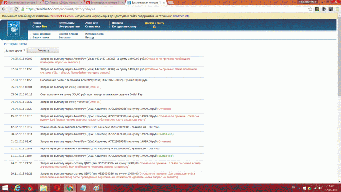Show hidden system tray icons arrow
The width and height of the screenshot is (341, 192).
pyautogui.click(x=299, y=188)
